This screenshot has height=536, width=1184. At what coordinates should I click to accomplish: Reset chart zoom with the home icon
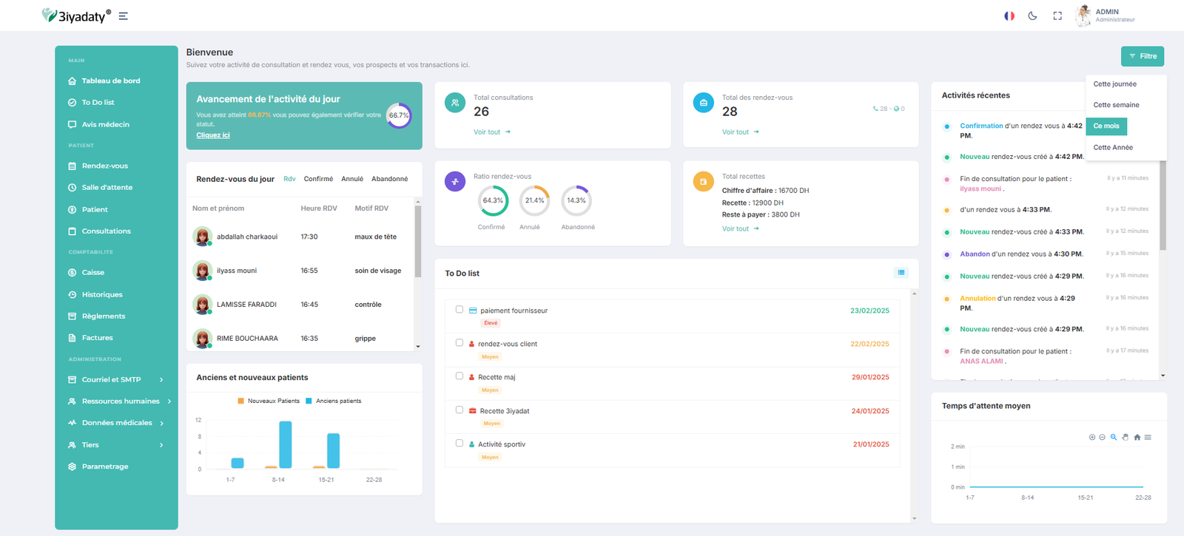pyautogui.click(x=1137, y=438)
